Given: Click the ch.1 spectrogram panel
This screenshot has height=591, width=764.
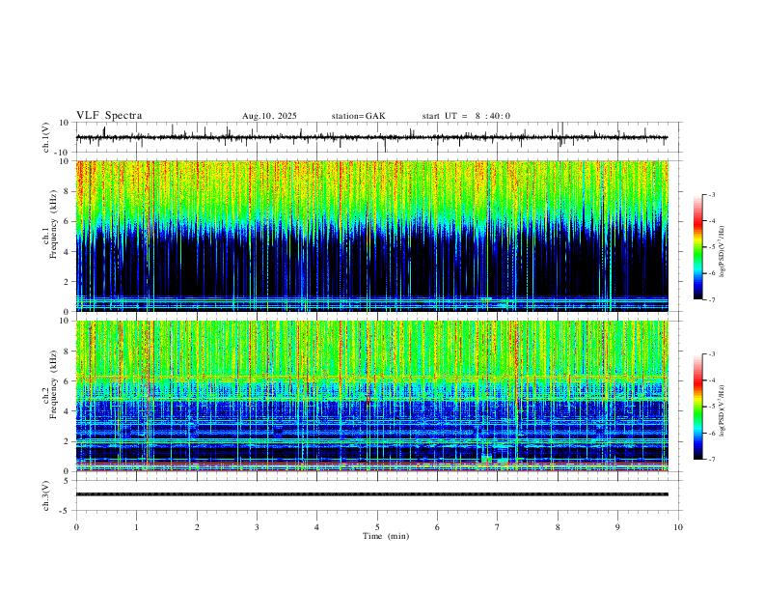Looking at the screenshot, I should pos(371,236).
